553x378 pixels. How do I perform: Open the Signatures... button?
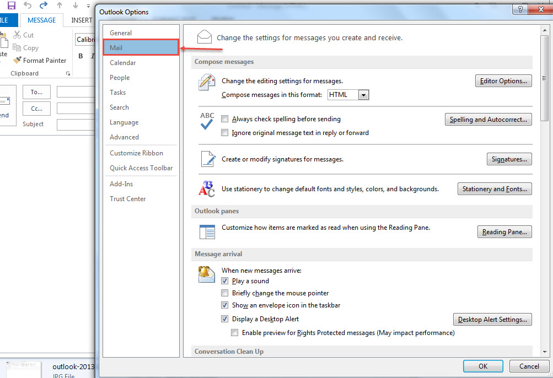pyautogui.click(x=509, y=159)
